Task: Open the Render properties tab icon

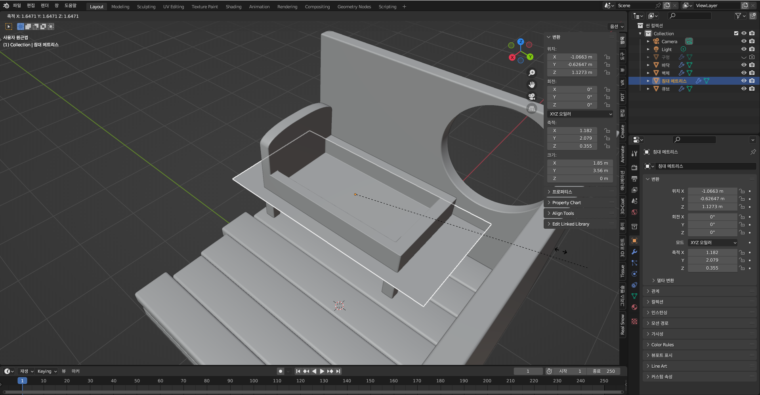Action: click(x=634, y=168)
